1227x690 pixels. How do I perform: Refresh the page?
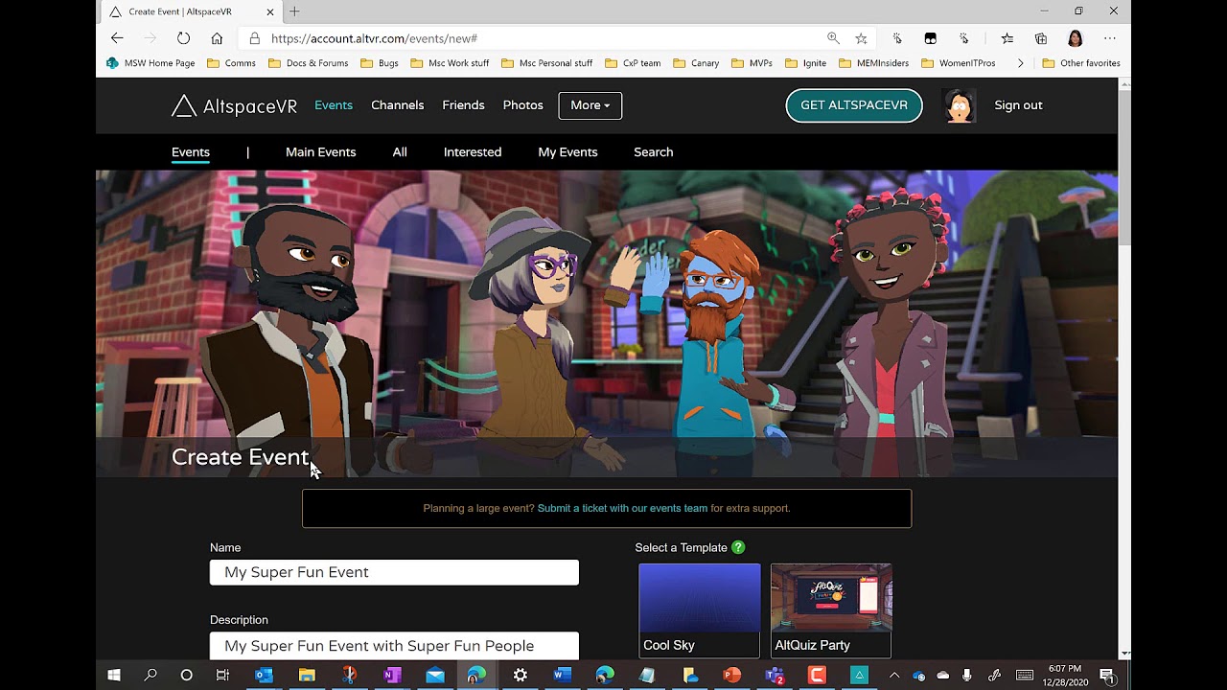click(183, 38)
